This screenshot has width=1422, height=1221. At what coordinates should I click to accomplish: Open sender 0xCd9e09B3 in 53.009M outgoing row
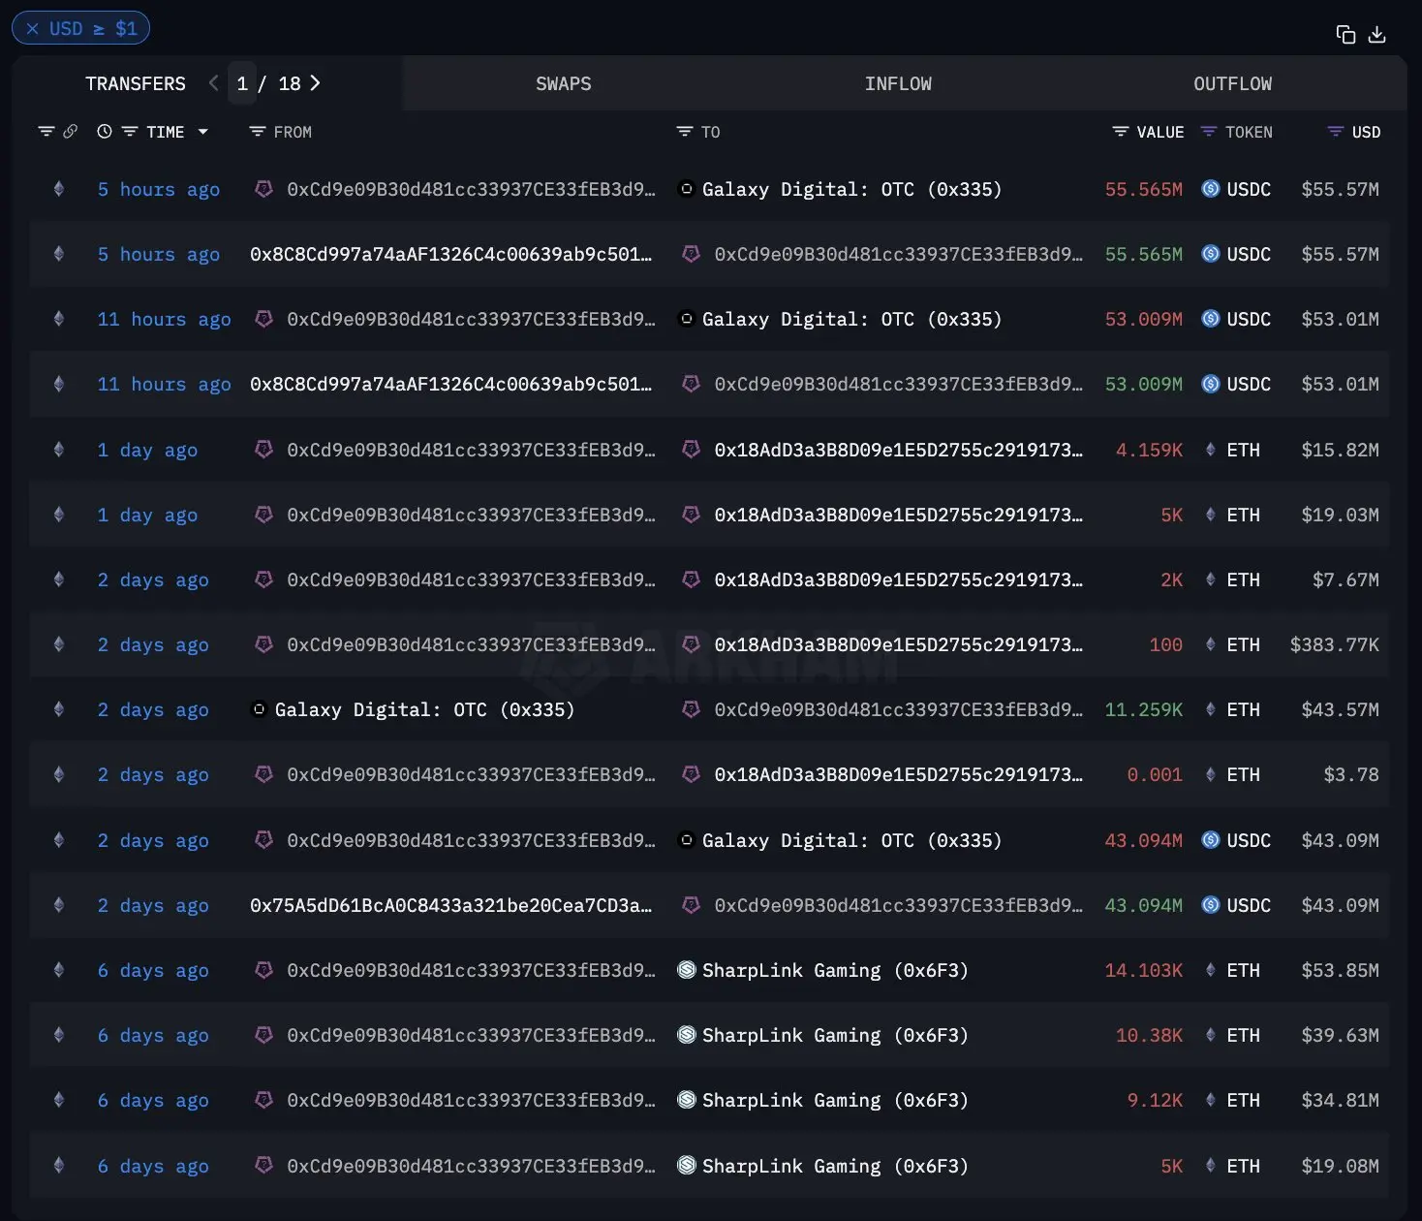[x=472, y=319]
